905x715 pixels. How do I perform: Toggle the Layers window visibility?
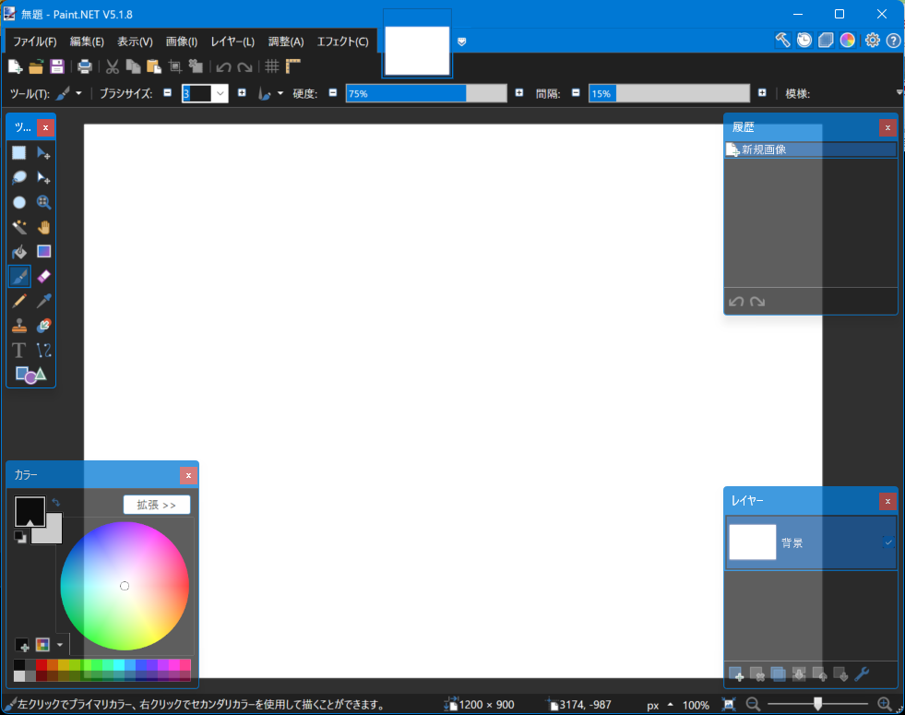[x=826, y=41]
